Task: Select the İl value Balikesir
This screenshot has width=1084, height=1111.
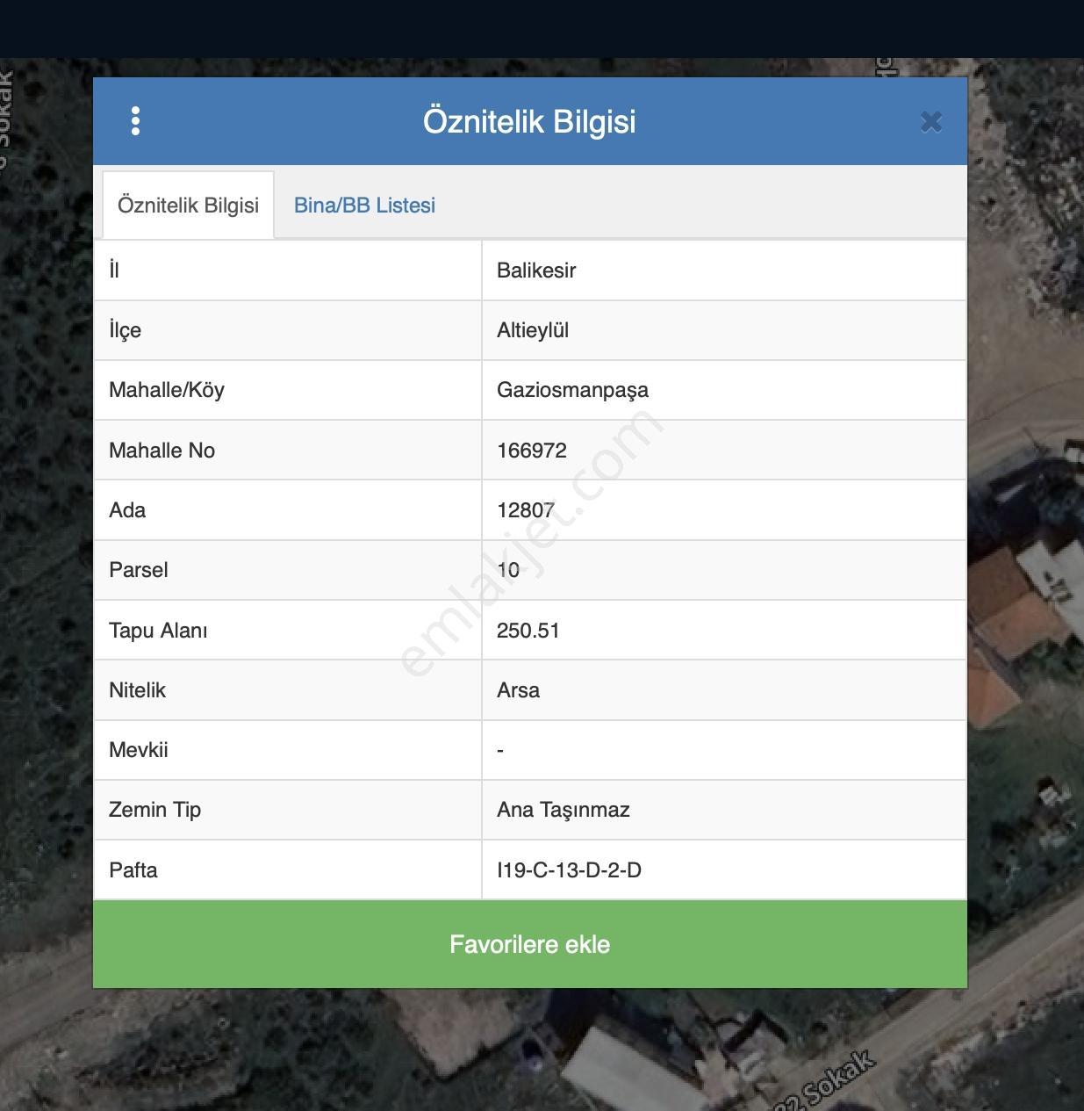Action: tap(536, 271)
